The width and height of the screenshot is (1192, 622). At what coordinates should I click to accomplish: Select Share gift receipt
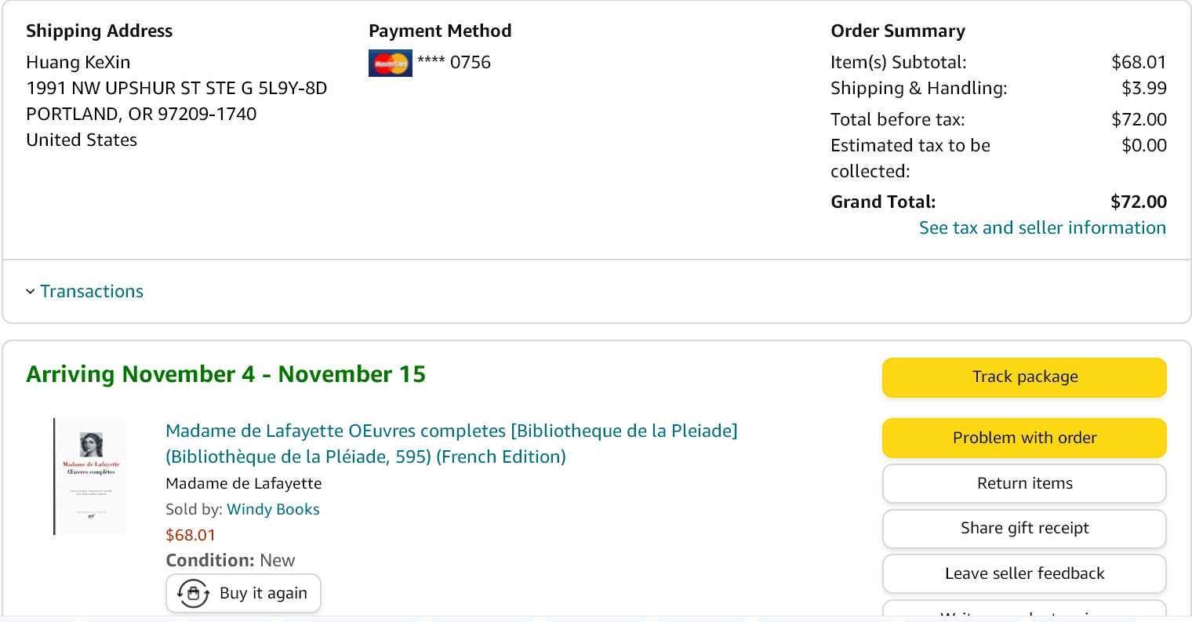coord(1024,528)
